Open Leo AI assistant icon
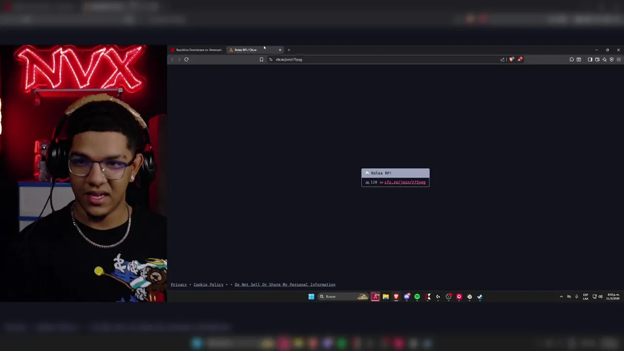The height and width of the screenshot is (351, 624). click(604, 59)
